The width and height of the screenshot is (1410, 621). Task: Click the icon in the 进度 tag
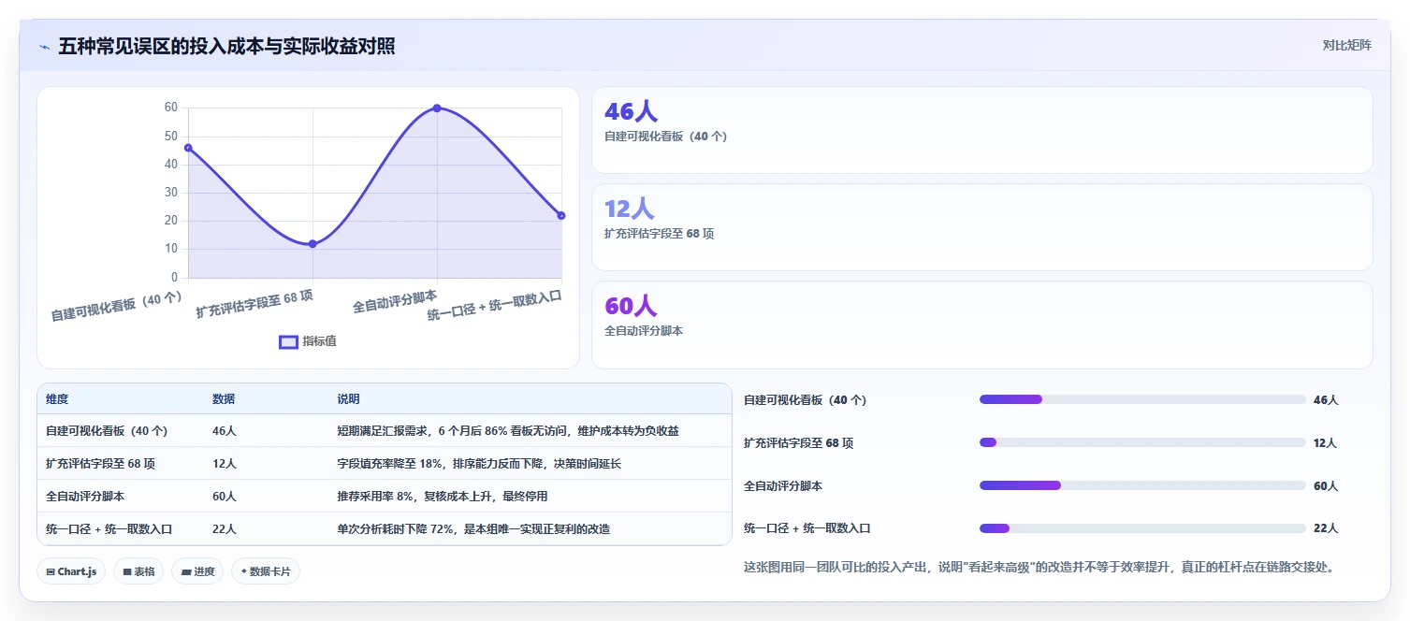click(186, 571)
